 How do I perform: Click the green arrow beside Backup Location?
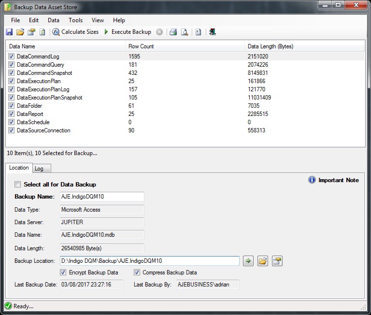tap(248, 261)
